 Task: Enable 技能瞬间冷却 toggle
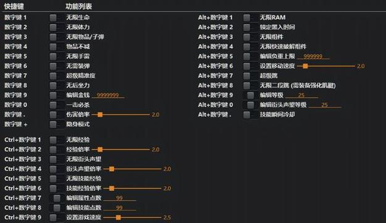click(x=250, y=114)
